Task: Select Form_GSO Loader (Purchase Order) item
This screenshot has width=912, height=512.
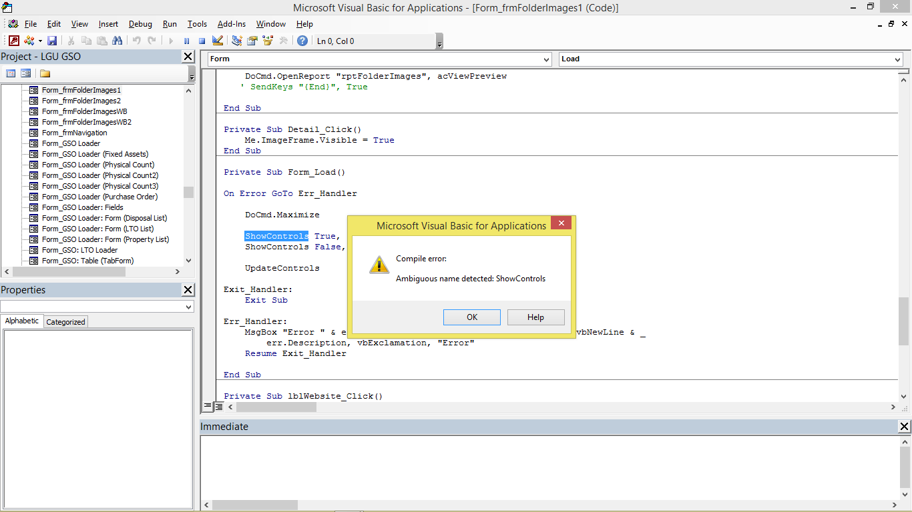Action: click(x=100, y=197)
